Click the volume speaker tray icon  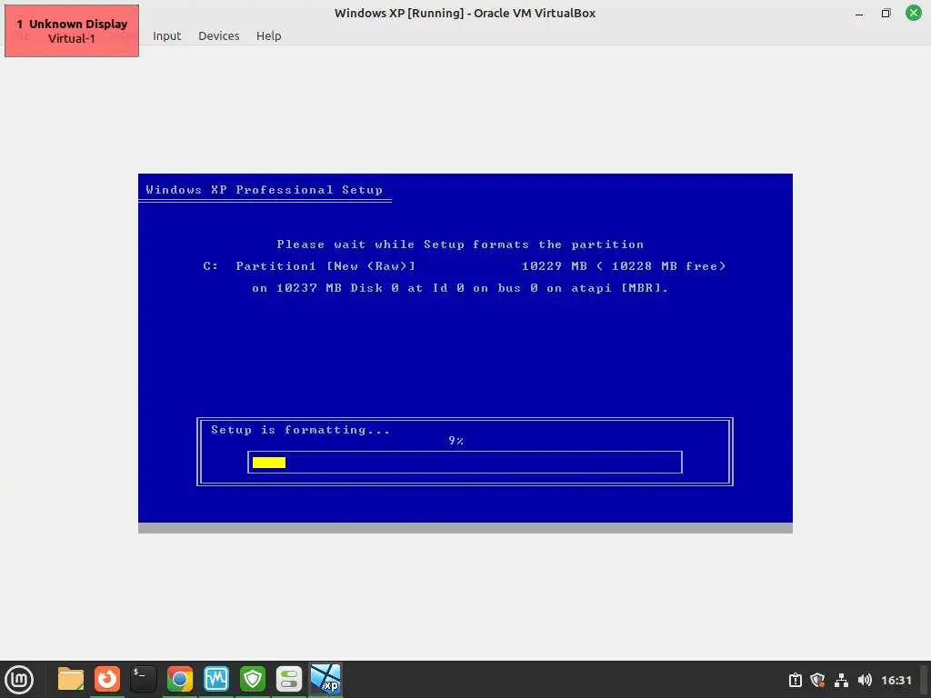click(865, 680)
